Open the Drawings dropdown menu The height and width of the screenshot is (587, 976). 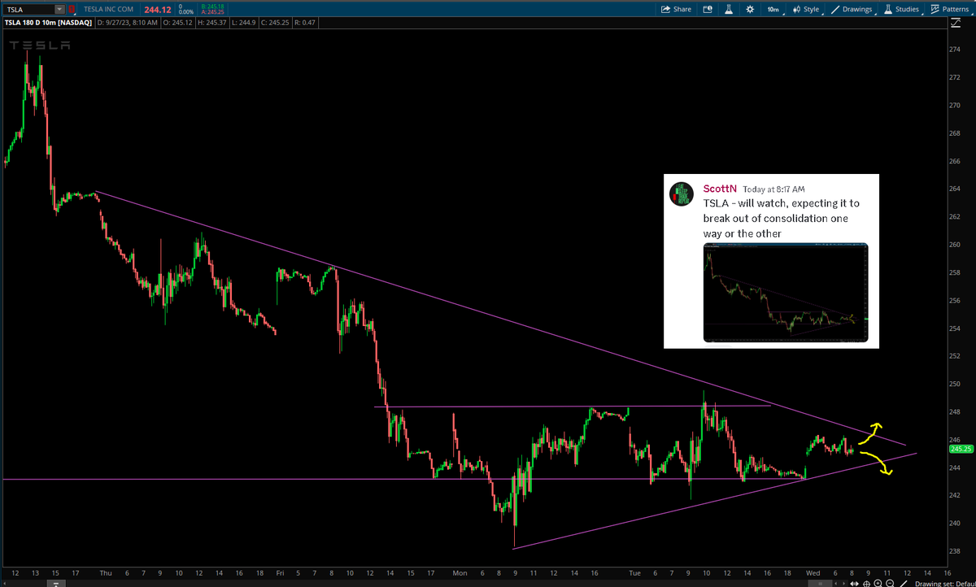point(854,9)
